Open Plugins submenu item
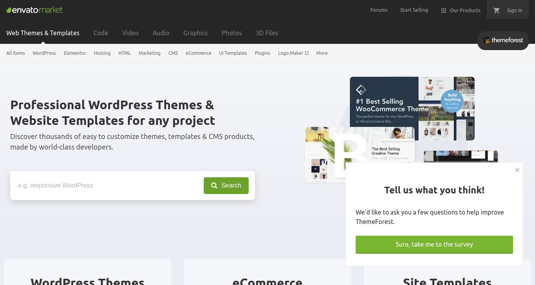 click(x=262, y=53)
